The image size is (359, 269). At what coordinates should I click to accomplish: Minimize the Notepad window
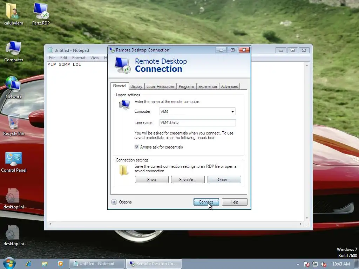[x=281, y=50]
